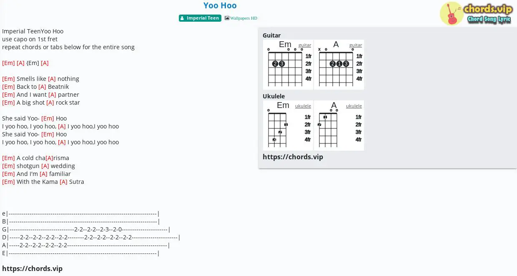Click the ukulele link above the A chord
Viewport: 517px width, 276px height.
pos(354,106)
